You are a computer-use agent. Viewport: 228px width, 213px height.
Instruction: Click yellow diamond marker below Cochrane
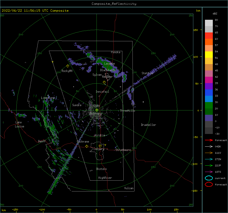(87, 146)
